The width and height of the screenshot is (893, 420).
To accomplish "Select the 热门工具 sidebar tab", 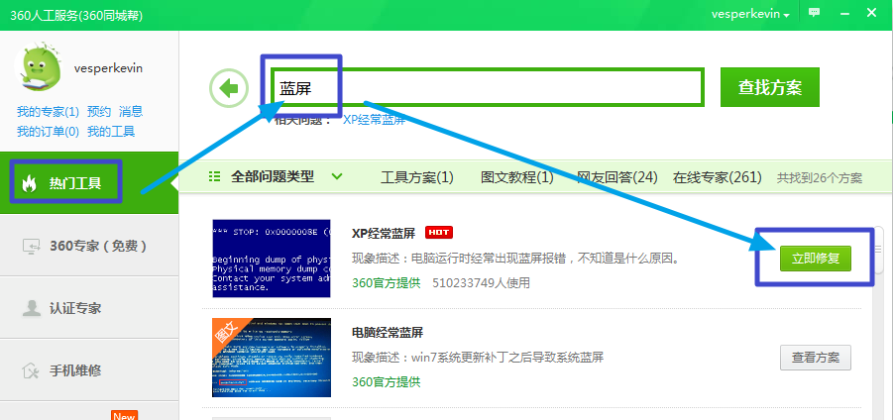I will click(89, 182).
